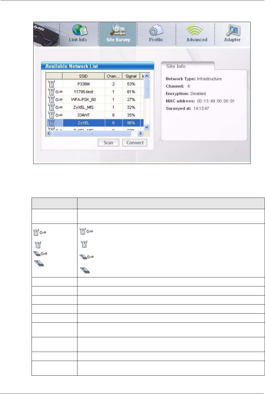The height and width of the screenshot is (394, 265).
Task: Click the Connect button
Action: (135, 143)
